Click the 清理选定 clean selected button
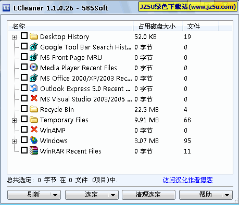The height and width of the screenshot is (205, 239). [148, 195]
